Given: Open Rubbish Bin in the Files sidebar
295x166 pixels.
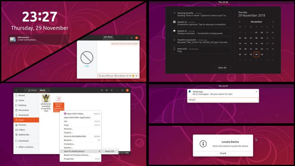Looking at the screenshot, I should pyautogui.click(x=26, y=135).
